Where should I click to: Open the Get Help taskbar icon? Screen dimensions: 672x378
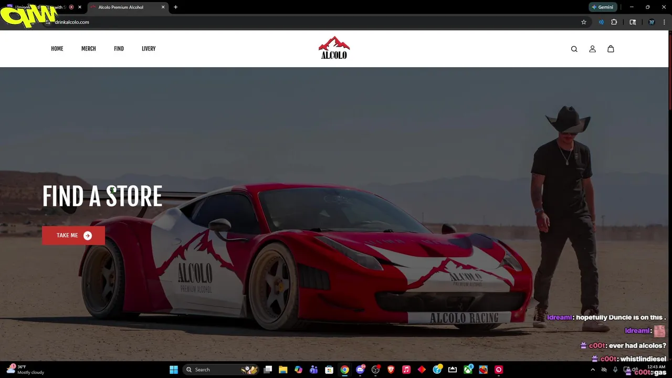point(437,370)
